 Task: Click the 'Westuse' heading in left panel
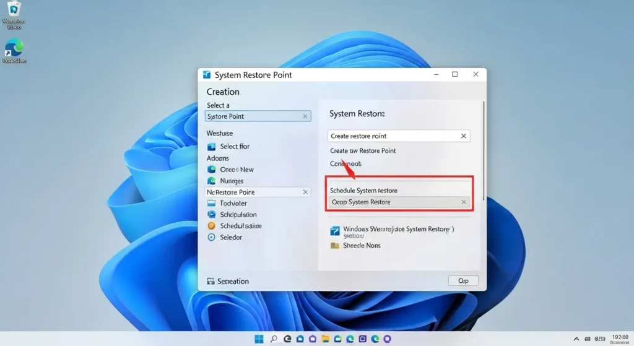coord(220,133)
